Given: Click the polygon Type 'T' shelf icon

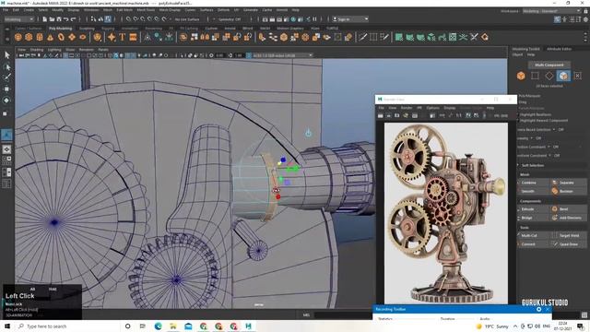Looking at the screenshot, I should [x=123, y=37].
